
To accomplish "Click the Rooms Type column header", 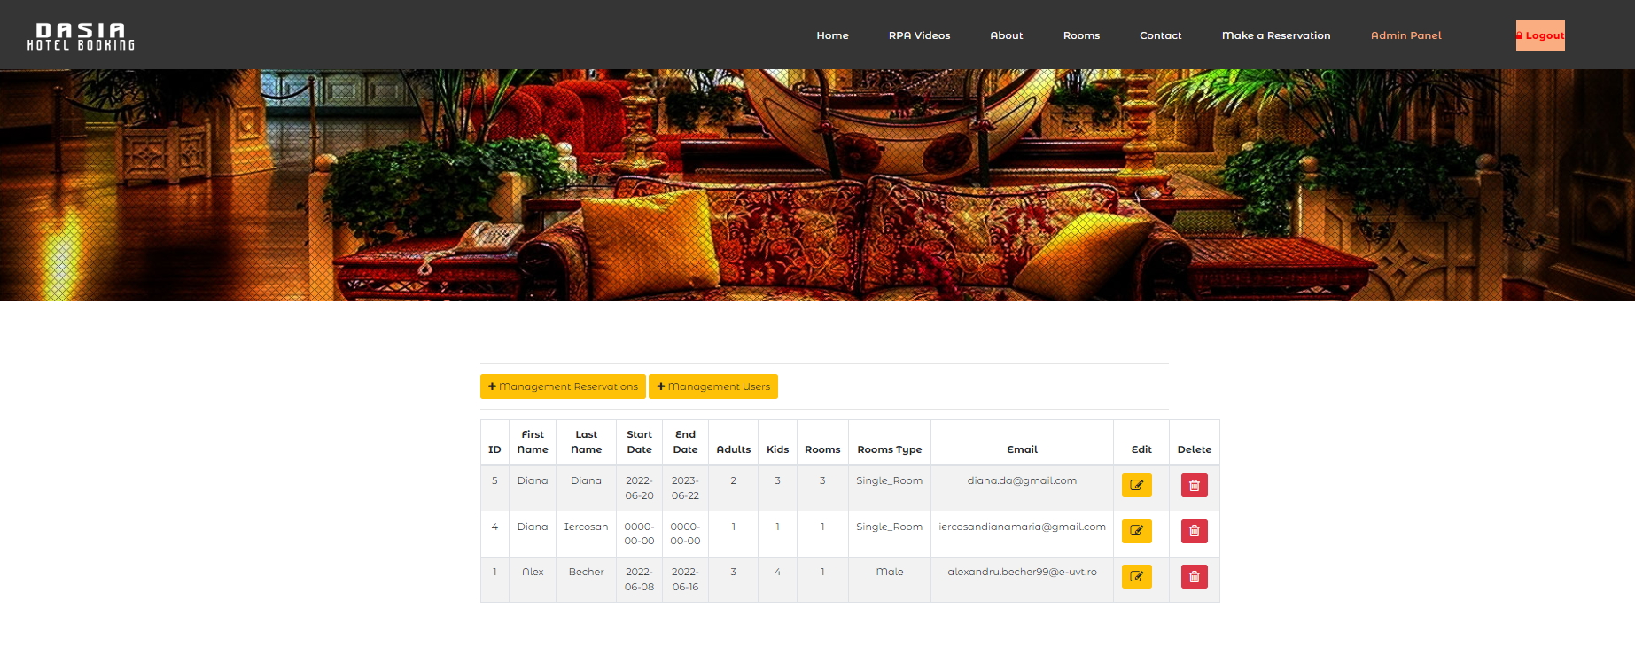I will tap(889, 449).
